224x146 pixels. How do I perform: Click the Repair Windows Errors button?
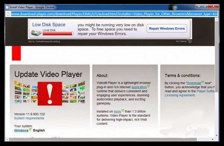click(x=167, y=28)
